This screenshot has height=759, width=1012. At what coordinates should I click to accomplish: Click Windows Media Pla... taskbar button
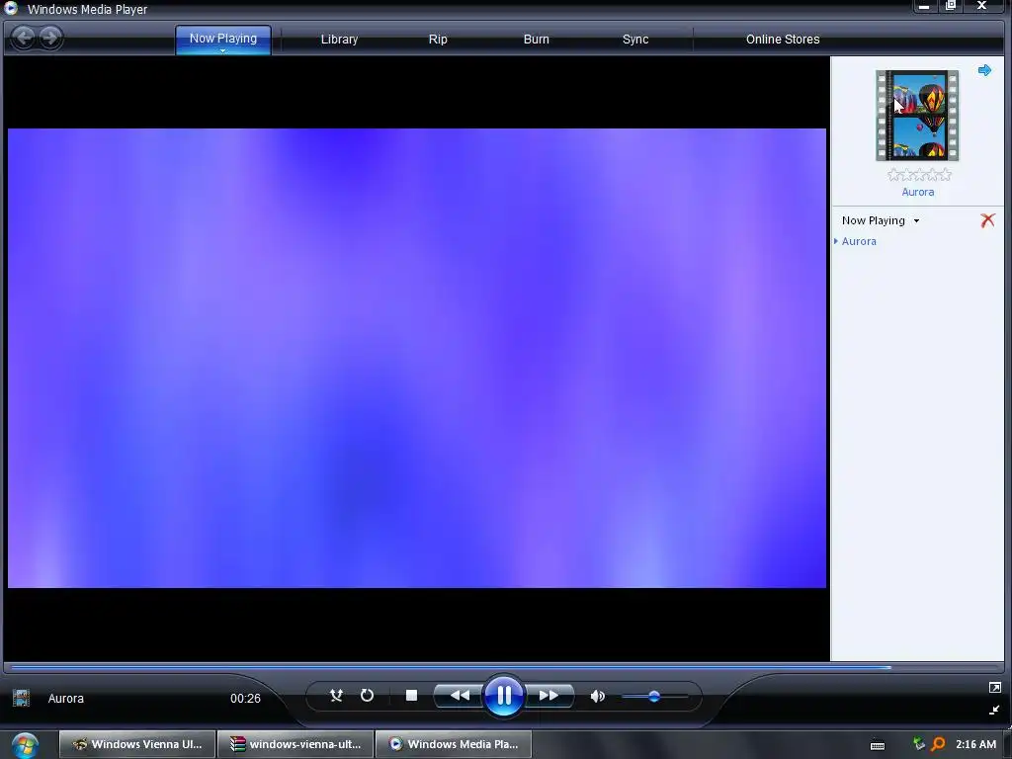(x=454, y=744)
